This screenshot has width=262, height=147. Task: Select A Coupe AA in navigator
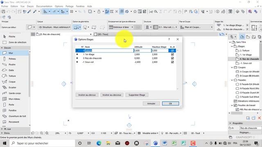(249, 72)
